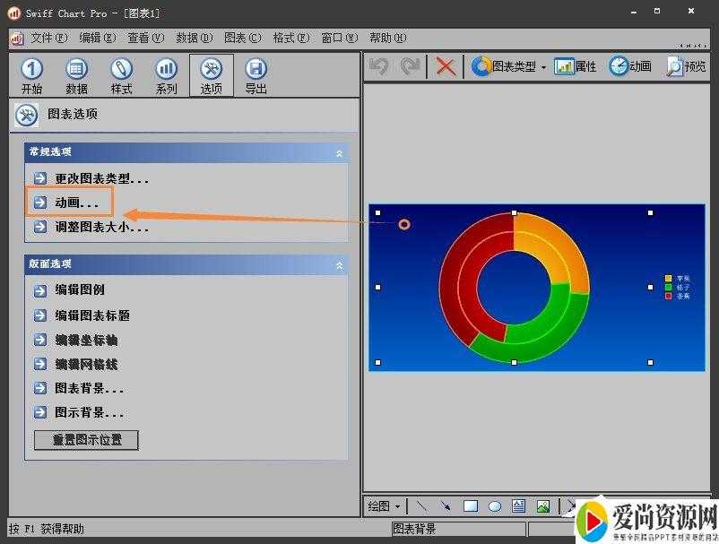Open 预览 (Preview) in the toolbar
Image resolution: width=719 pixels, height=544 pixels.
tap(686, 66)
